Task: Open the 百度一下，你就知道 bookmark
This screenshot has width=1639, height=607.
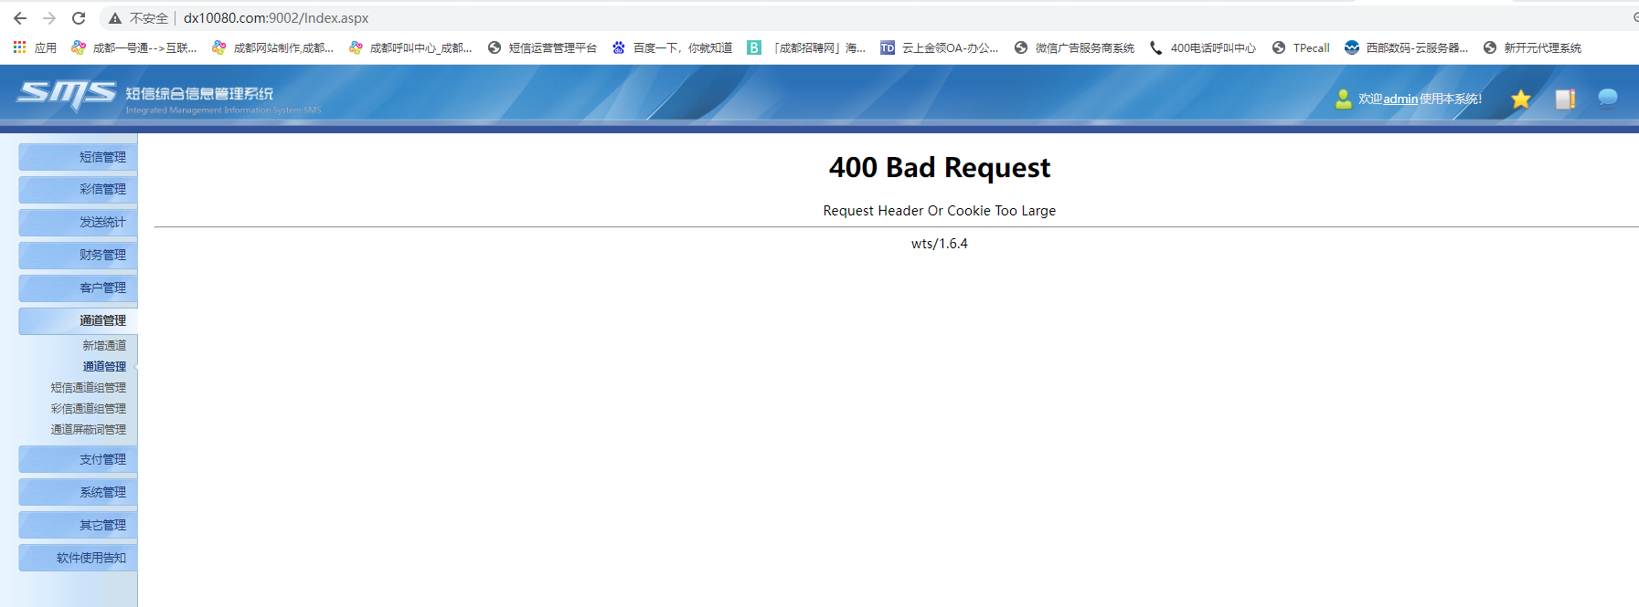Action: point(672,47)
